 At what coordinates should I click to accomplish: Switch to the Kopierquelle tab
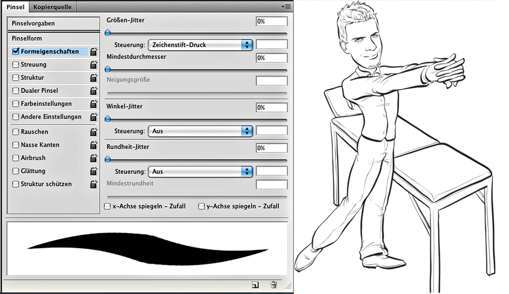point(52,7)
